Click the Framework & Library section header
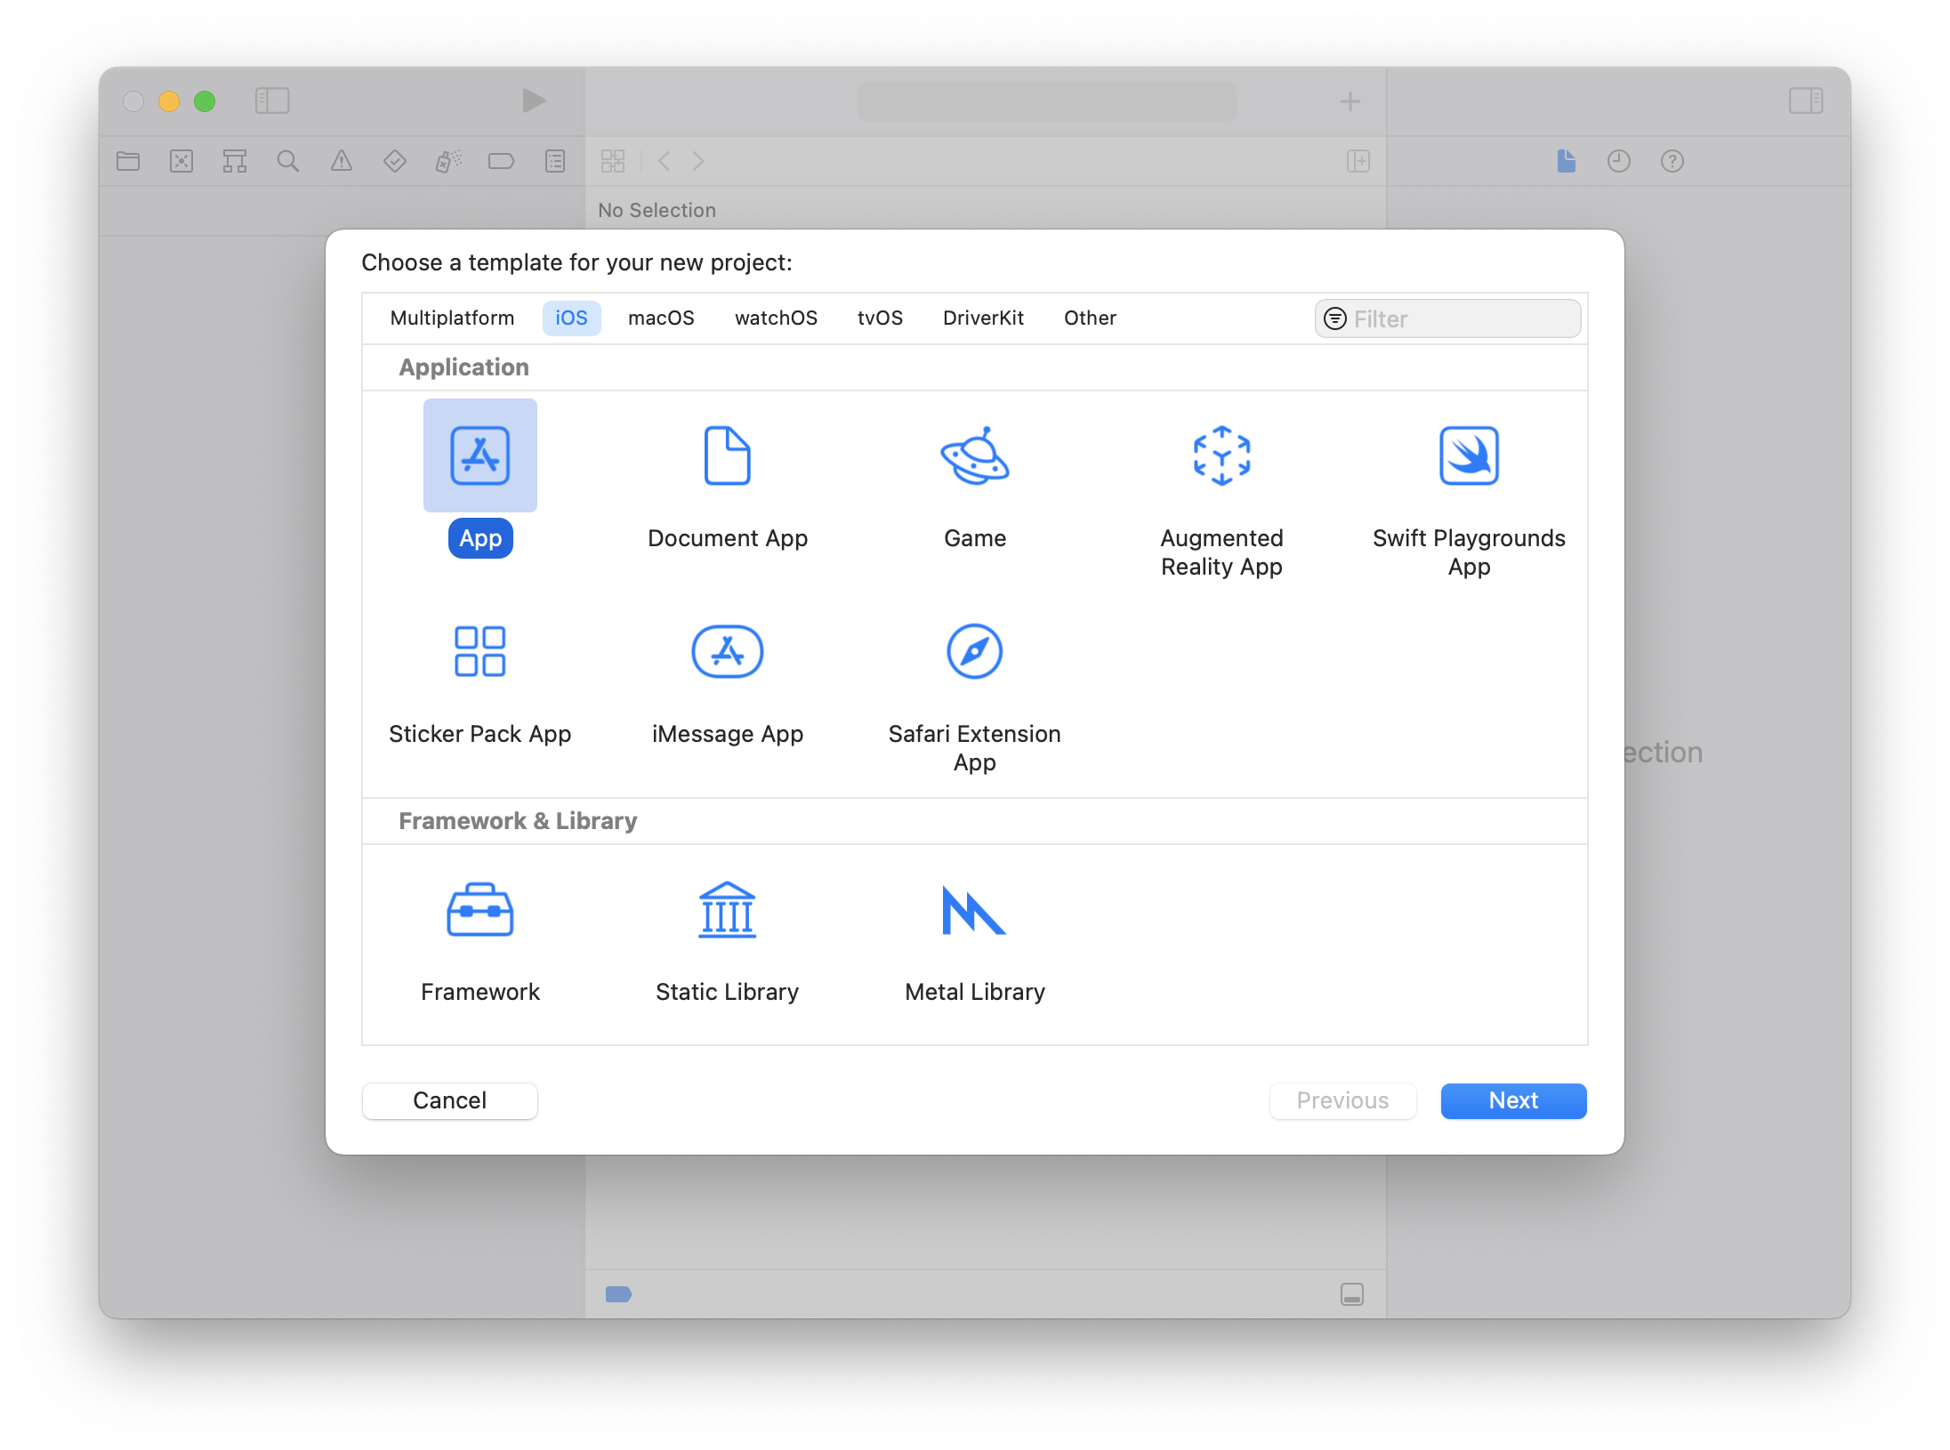Screen dimensions: 1950x1450 point(518,821)
